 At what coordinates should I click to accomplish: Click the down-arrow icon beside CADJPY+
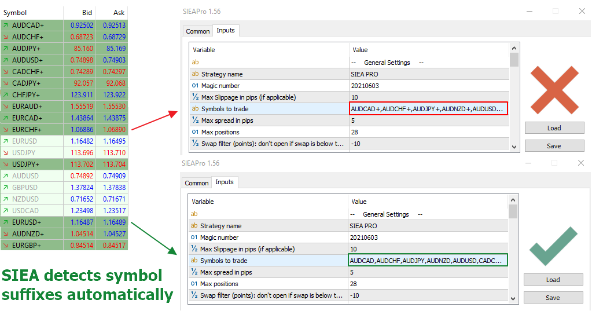[x=6, y=83]
